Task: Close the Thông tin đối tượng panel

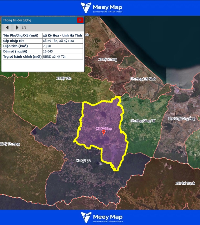Action: point(80,20)
